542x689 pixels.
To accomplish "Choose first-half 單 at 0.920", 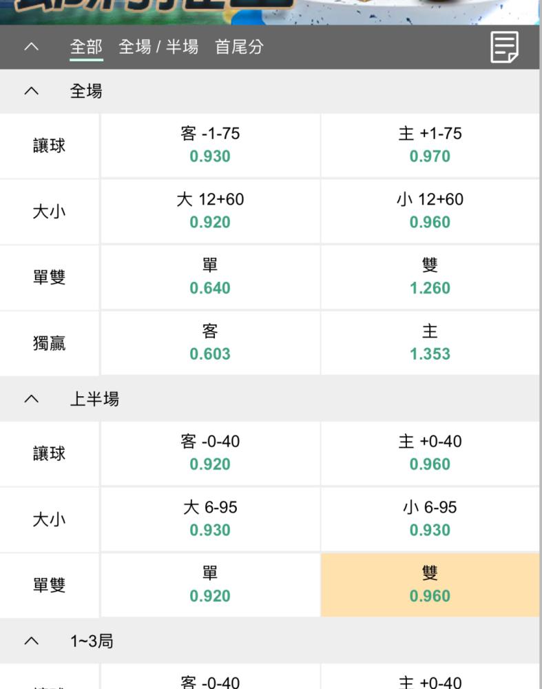I will pos(210,585).
